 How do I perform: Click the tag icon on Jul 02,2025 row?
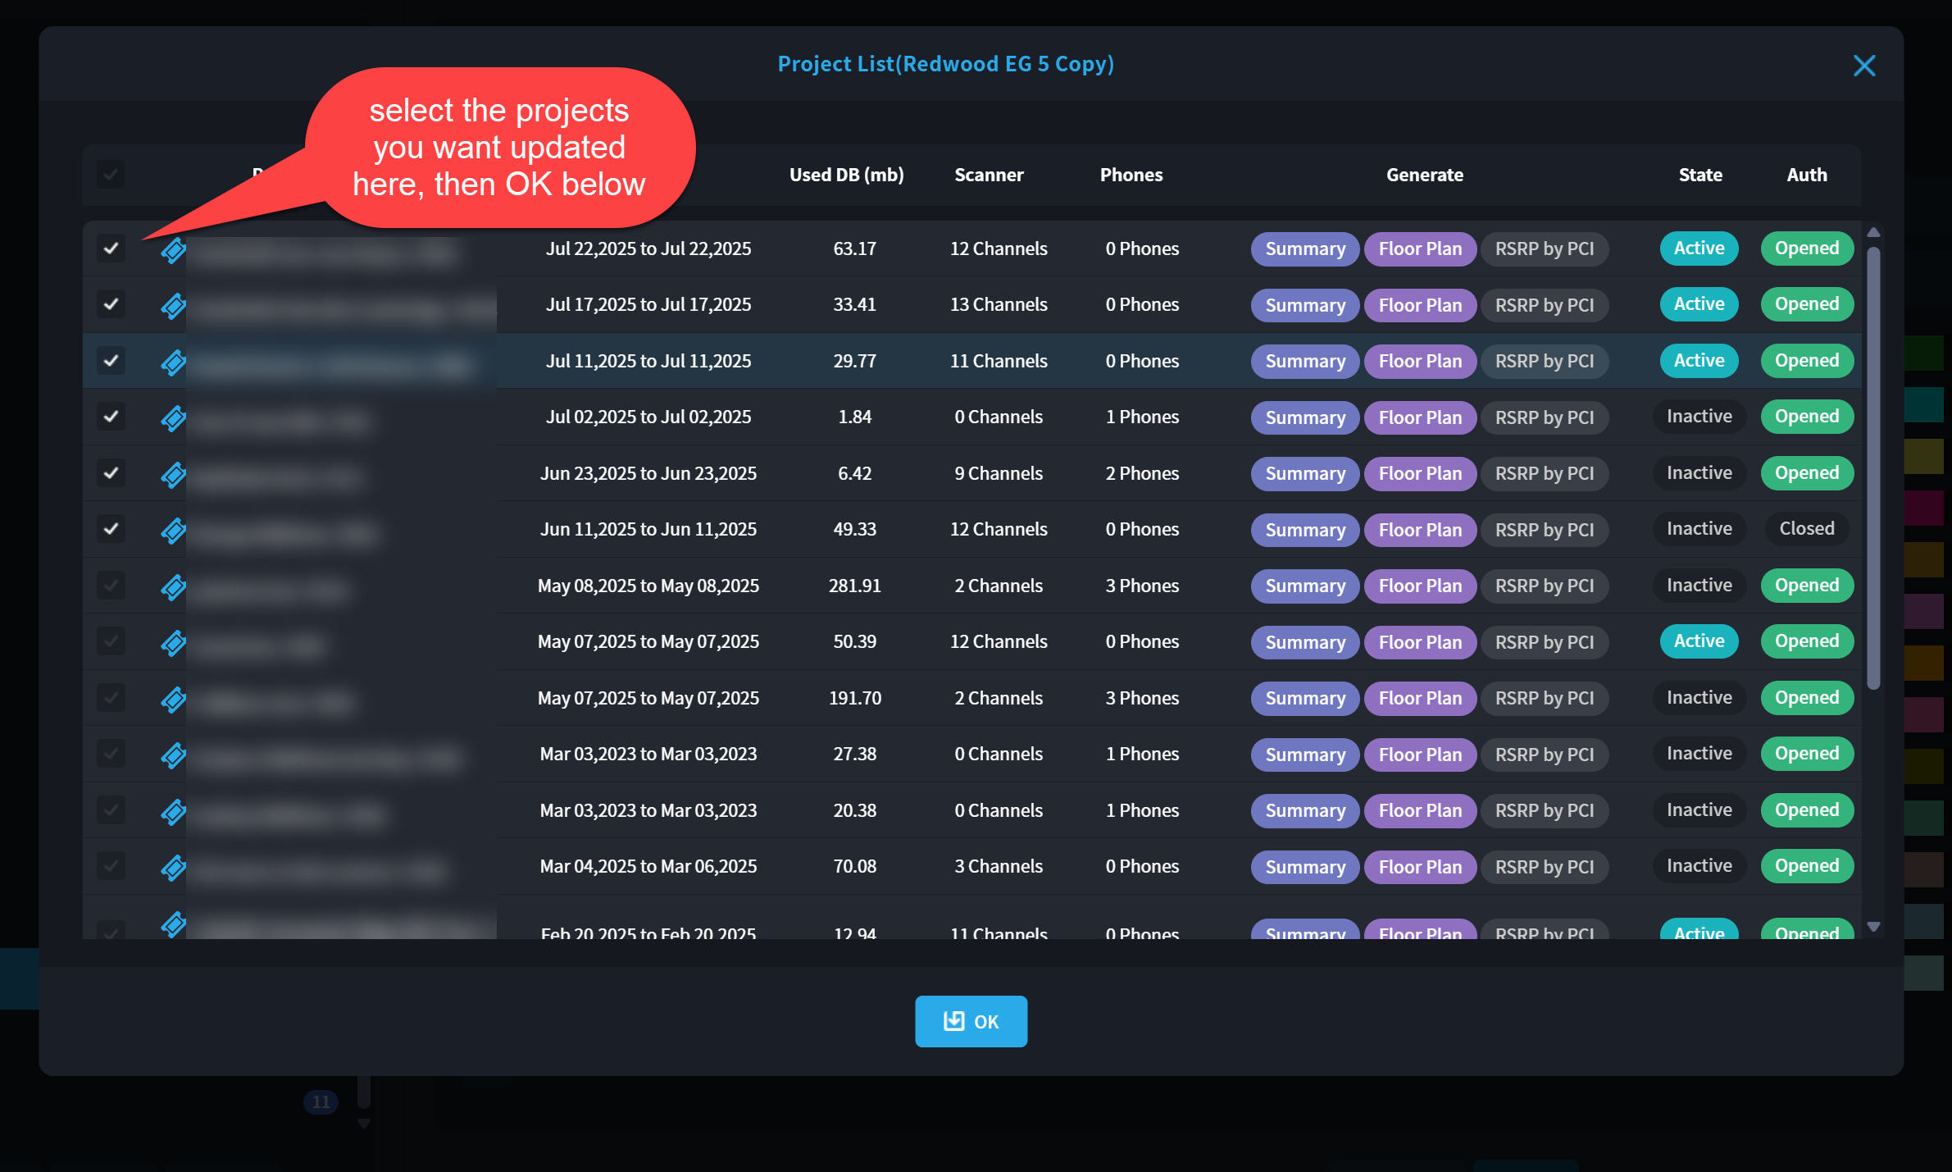point(173,417)
